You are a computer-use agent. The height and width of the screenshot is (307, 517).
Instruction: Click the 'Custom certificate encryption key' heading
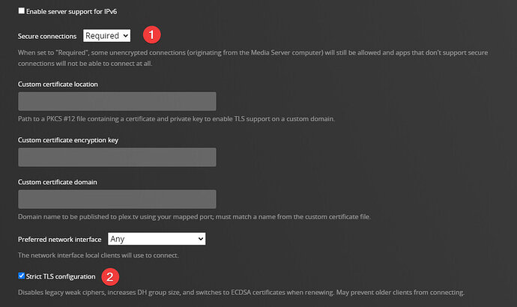tap(67, 139)
